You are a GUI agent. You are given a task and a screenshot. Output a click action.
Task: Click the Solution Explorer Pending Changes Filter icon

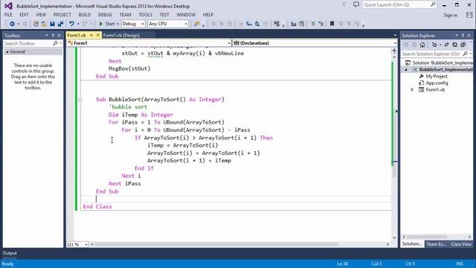point(434,45)
